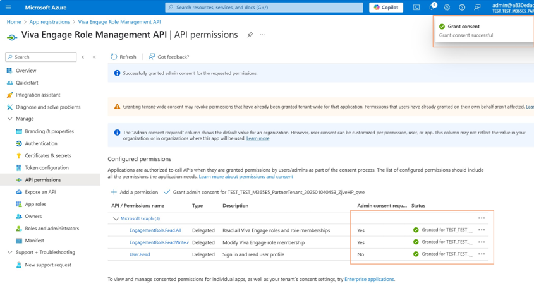Screen dimensions: 534x286
Task: Click the tenant-wide consent warning icon
Action: pyautogui.click(x=117, y=107)
